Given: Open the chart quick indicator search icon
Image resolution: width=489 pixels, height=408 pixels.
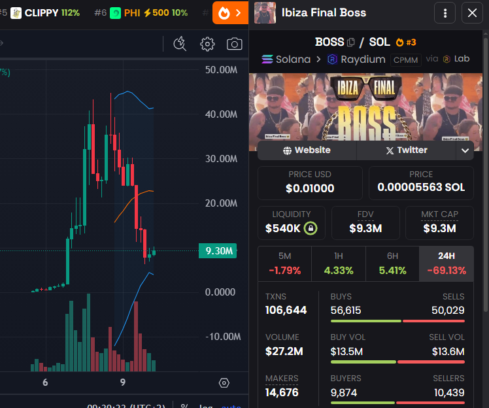Looking at the screenshot, I should pyautogui.click(x=180, y=44).
